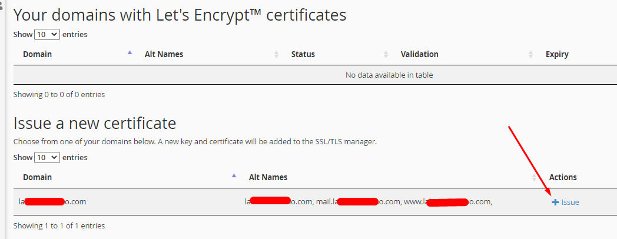
Task: Click the Status column header text
Action: tap(303, 54)
